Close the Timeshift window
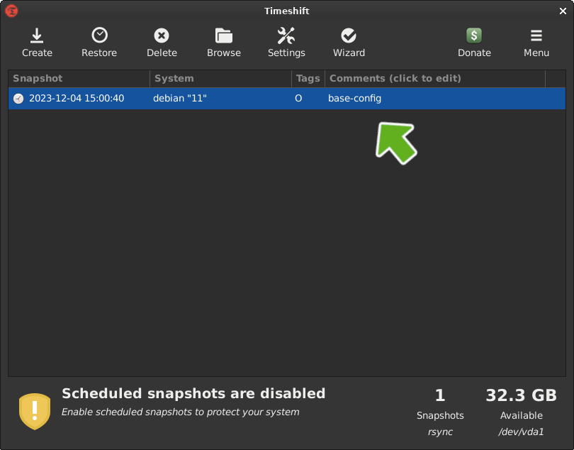Image resolution: width=574 pixels, height=450 pixels. click(563, 11)
